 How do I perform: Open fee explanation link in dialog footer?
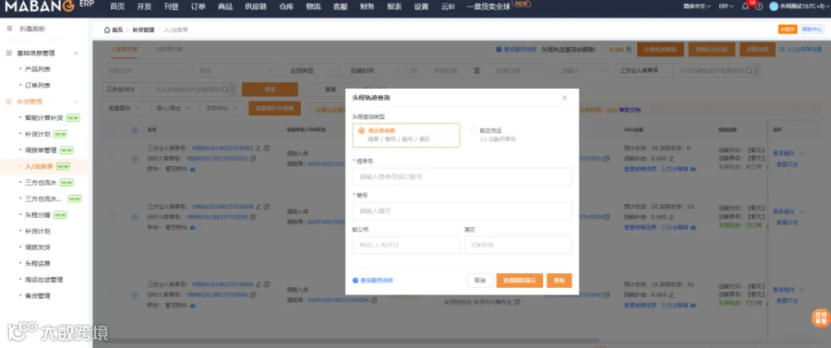(x=373, y=281)
